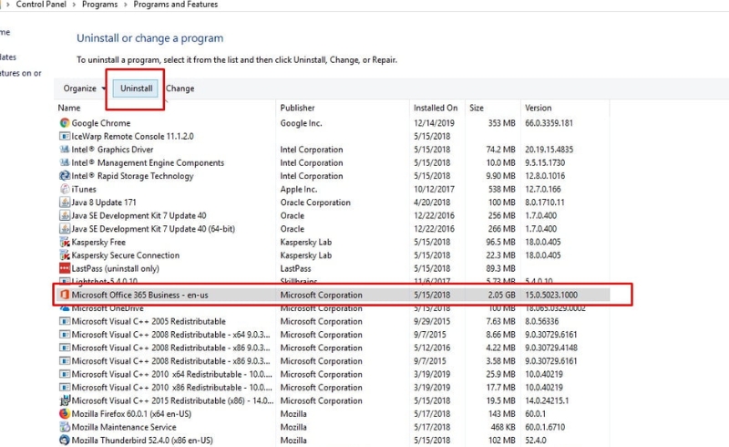The height and width of the screenshot is (447, 729).
Task: Select Intel Graphics Driver entry
Action: tap(112, 150)
